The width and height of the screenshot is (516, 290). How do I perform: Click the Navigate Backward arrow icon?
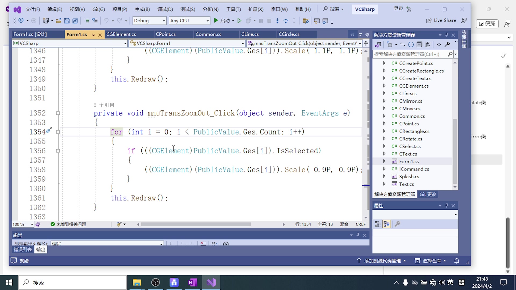point(21,20)
